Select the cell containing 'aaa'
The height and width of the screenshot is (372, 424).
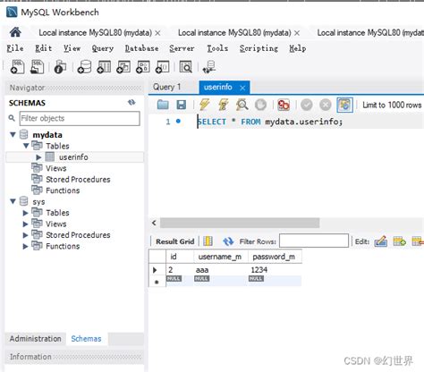click(x=220, y=270)
